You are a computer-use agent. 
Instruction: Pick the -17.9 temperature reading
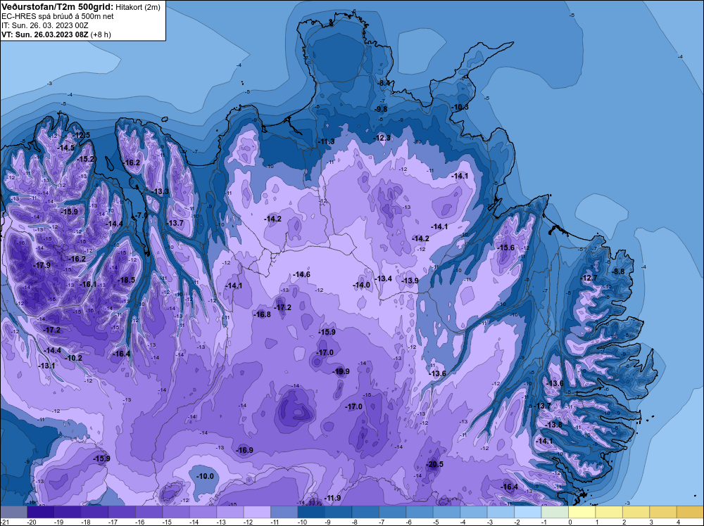(42, 265)
